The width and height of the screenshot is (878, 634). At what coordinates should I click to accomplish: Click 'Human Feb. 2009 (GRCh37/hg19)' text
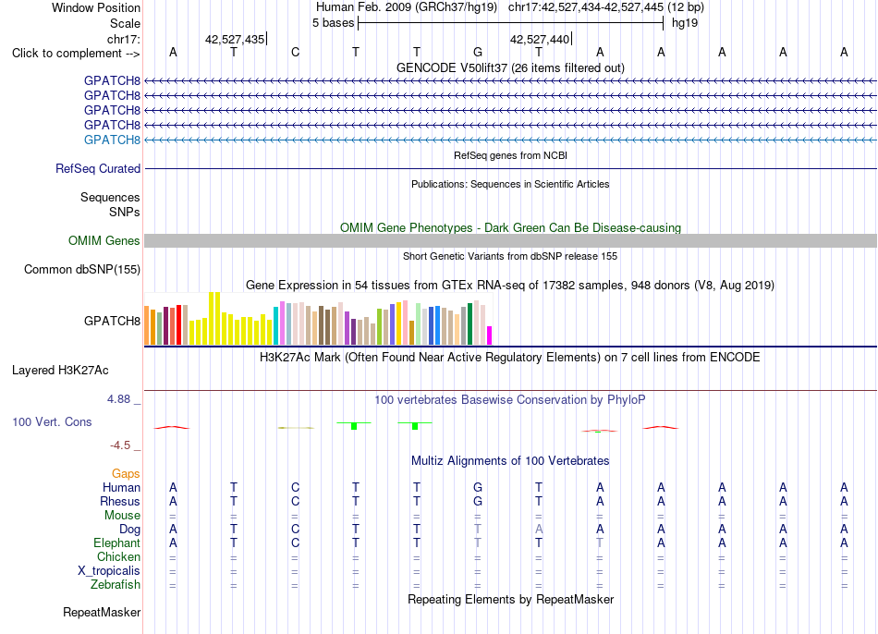[407, 7]
